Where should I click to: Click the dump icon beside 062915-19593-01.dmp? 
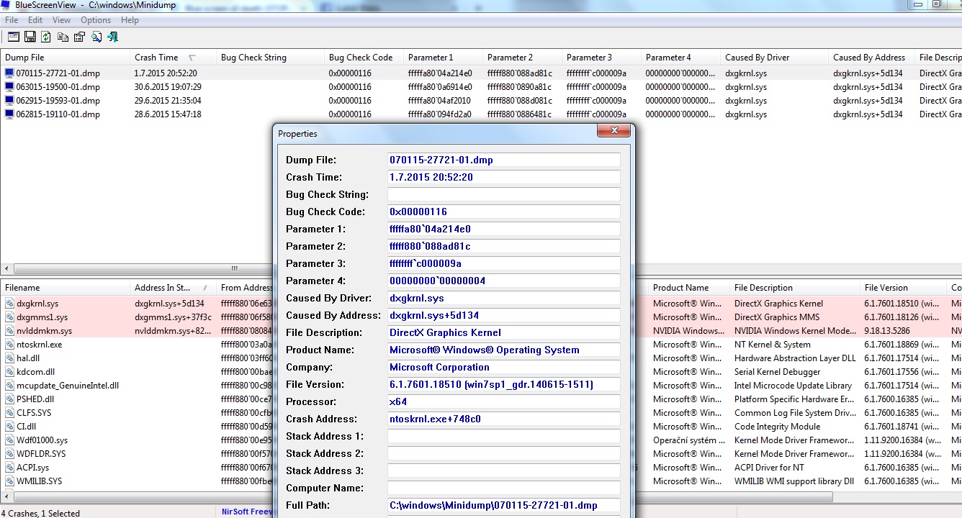(9, 101)
